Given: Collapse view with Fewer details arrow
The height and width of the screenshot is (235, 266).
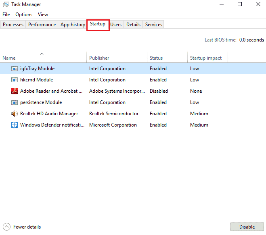Looking at the screenshot, I should [6, 227].
